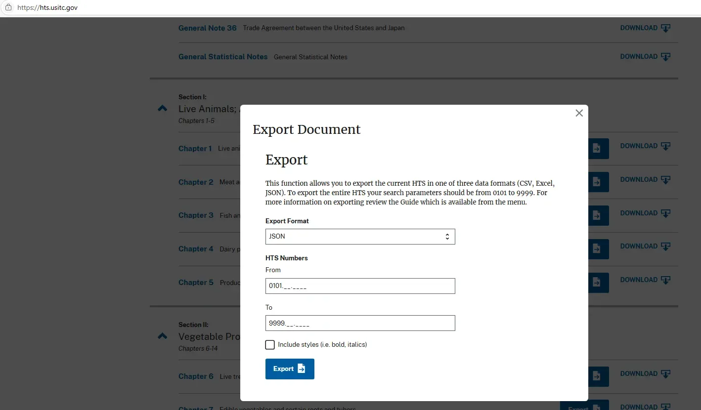The width and height of the screenshot is (701, 410).
Task: Collapse Section II Vegetable Products chevron
Action: [162, 336]
